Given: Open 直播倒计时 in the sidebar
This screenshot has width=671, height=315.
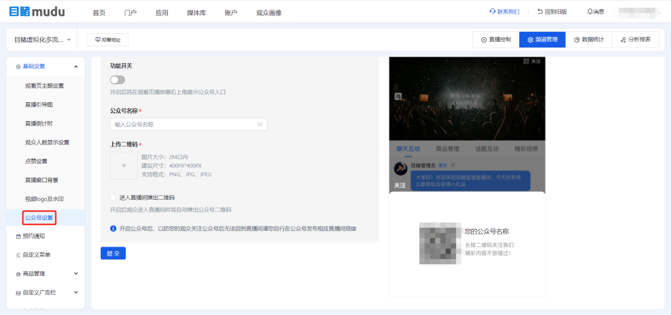Looking at the screenshot, I should coord(39,123).
